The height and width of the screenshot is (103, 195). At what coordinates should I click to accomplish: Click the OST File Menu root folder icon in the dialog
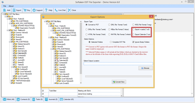[49, 21]
